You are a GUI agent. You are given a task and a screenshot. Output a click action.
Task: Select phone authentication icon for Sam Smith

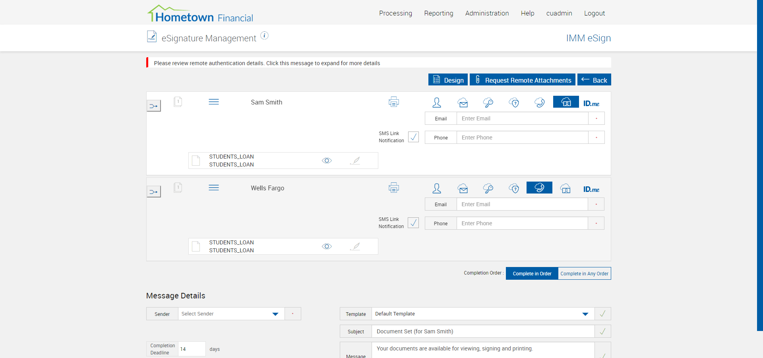[540, 103]
